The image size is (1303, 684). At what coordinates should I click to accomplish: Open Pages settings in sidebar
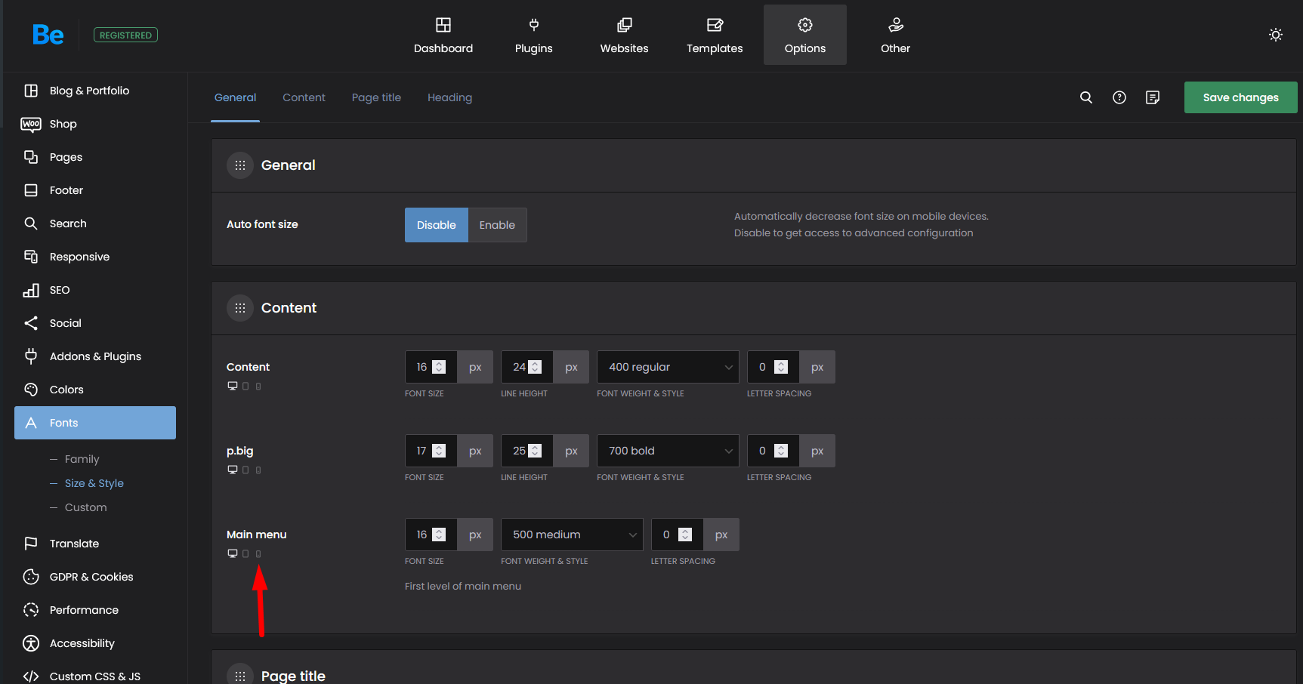(x=95, y=157)
